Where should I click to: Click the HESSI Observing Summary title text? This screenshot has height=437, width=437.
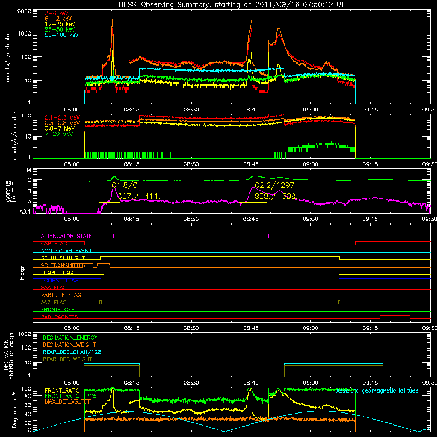[x=231, y=5]
